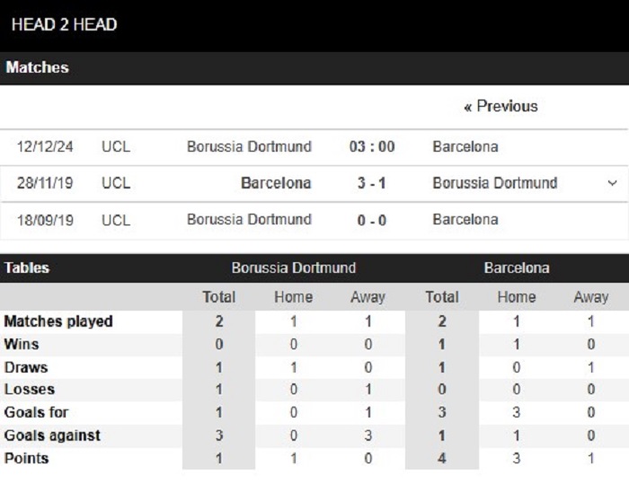Expand the 28/11/19 match row chevron
The height and width of the screenshot is (483, 629).
[612, 183]
